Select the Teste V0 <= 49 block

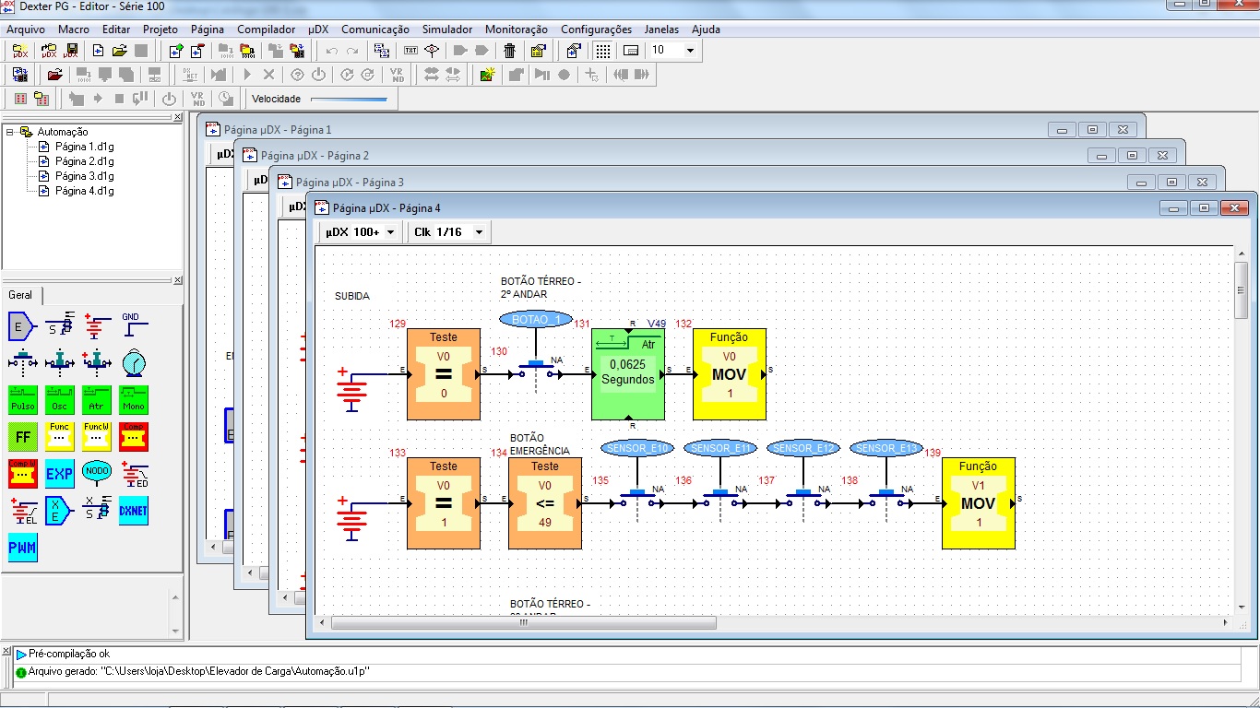click(x=545, y=502)
